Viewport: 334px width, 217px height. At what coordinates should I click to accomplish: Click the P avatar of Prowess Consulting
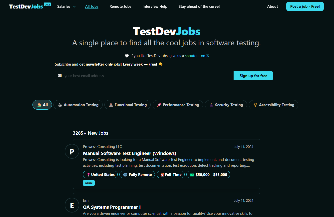point(72,151)
